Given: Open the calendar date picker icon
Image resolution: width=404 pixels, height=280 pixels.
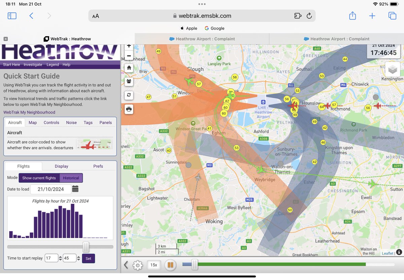Looking at the screenshot, I should coord(75,189).
